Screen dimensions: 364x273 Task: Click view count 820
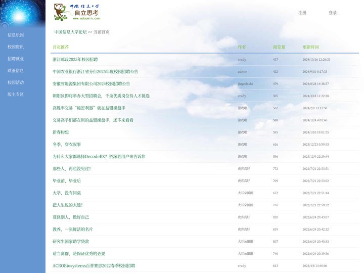276,217
